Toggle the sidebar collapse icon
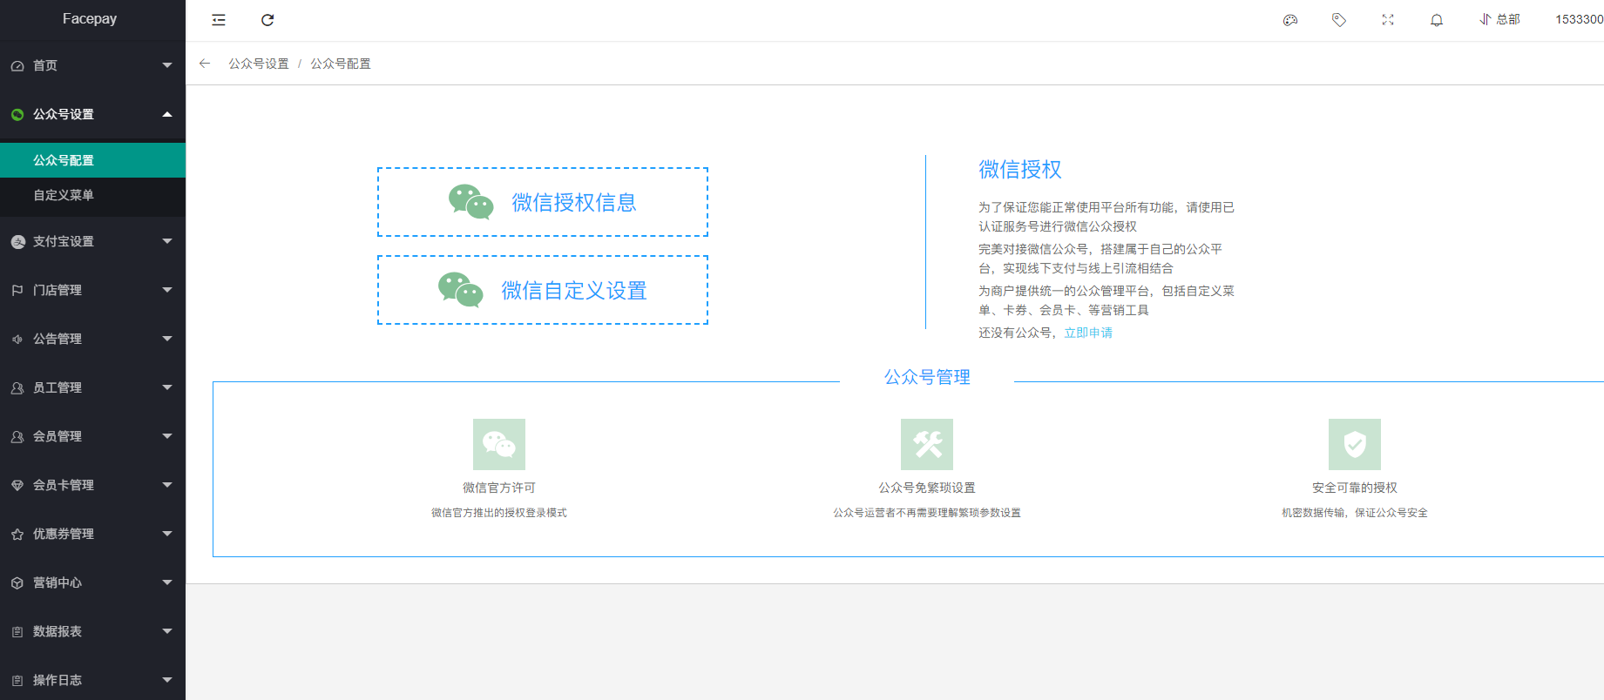 (x=219, y=20)
